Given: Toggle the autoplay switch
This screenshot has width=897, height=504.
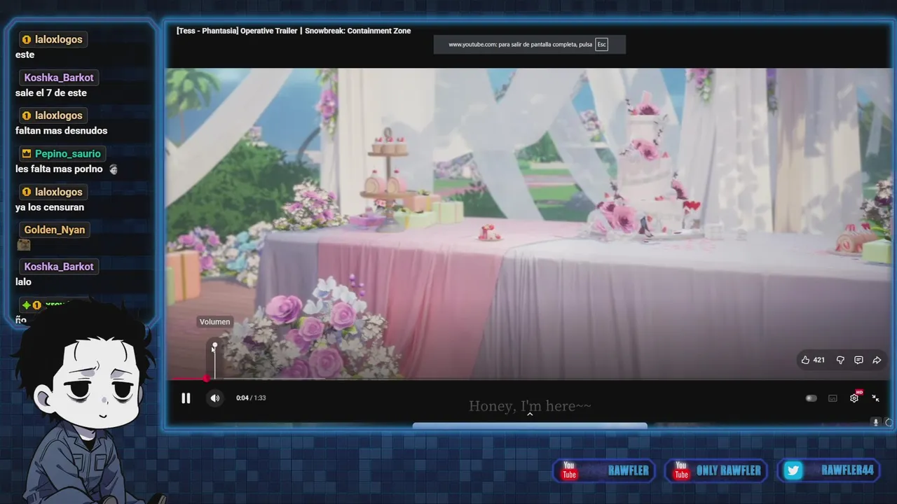Looking at the screenshot, I should (811, 398).
